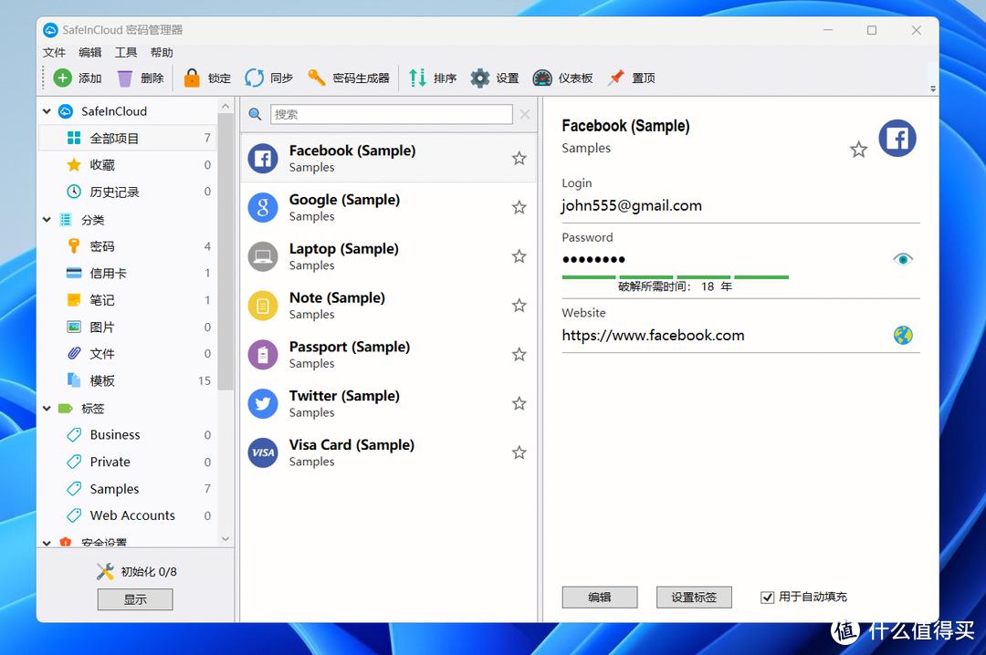Screen dimensions: 986x655
Task: Lock the database with 锁定 icon
Action: [x=192, y=78]
